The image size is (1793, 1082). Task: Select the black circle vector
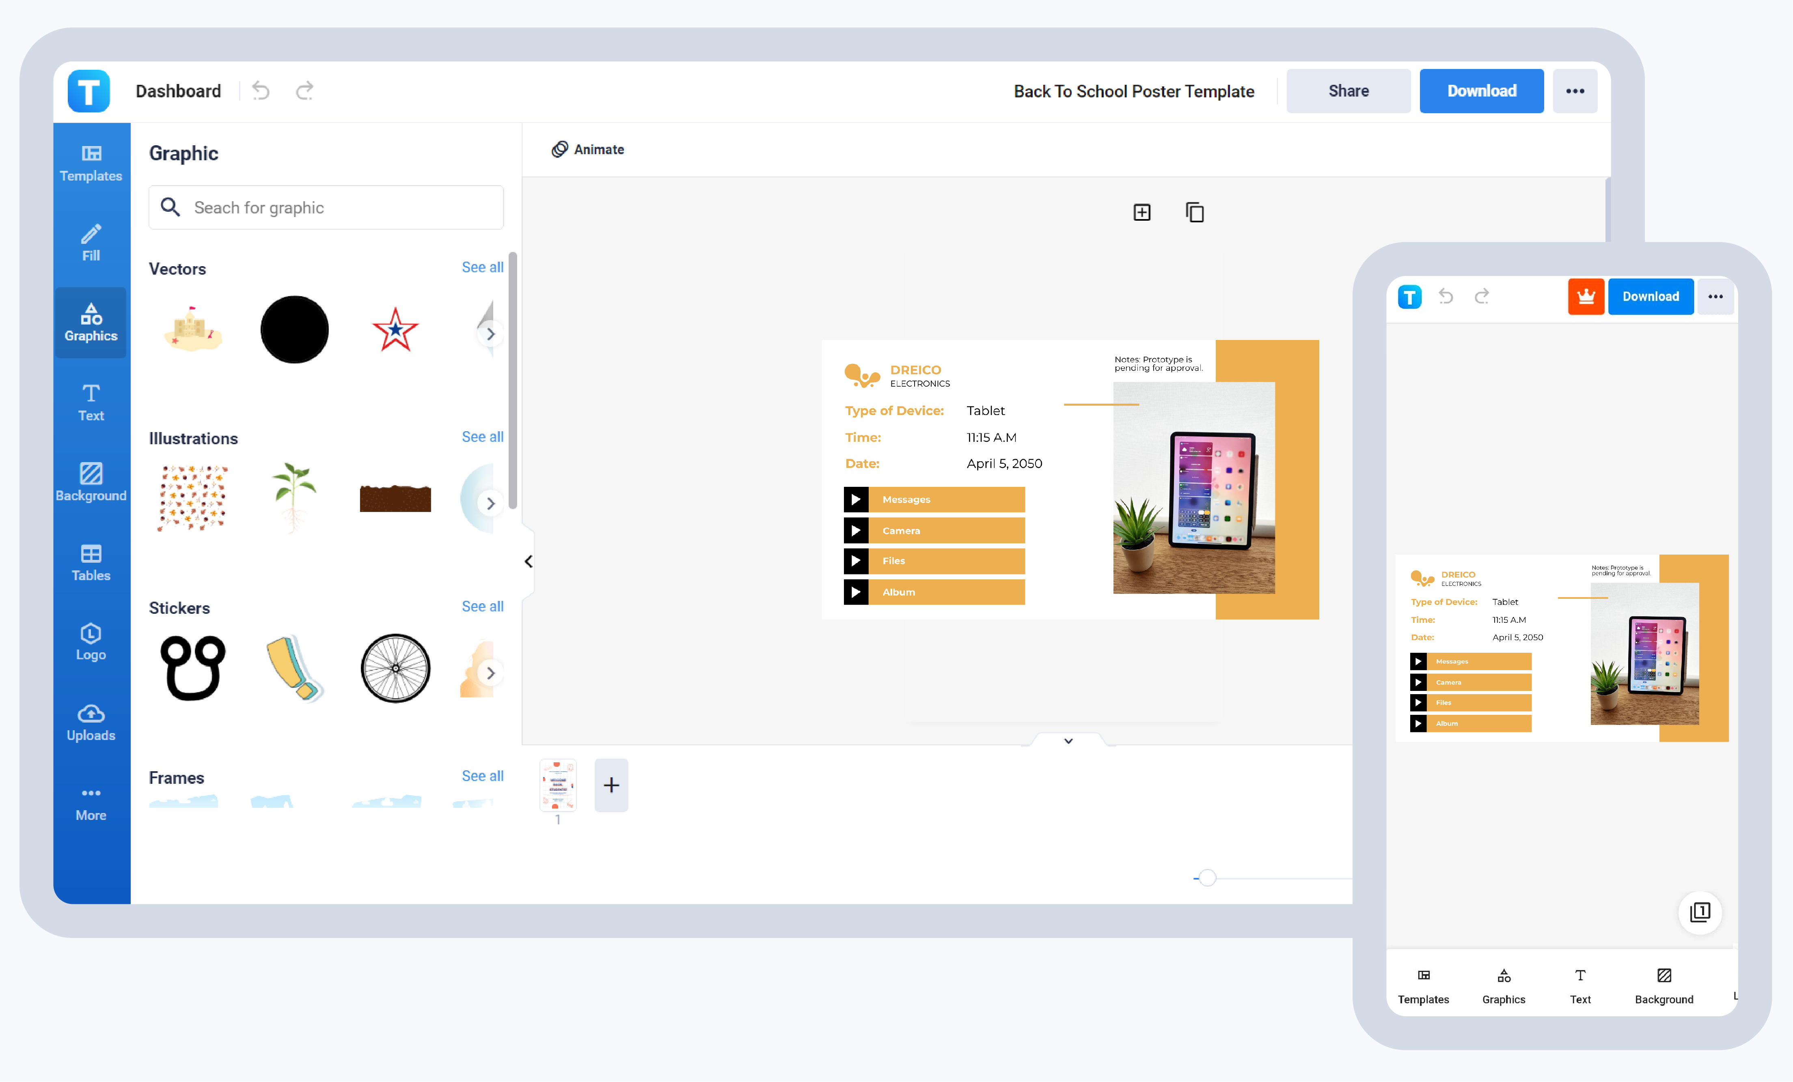295,329
